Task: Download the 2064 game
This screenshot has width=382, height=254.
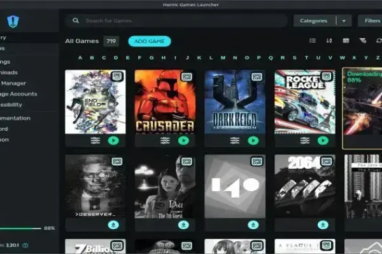Action: click(323, 225)
